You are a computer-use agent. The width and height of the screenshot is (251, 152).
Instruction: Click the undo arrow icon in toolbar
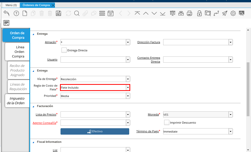[6, 13]
